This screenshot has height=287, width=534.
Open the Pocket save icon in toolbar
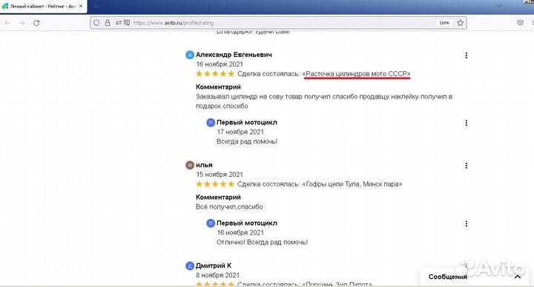click(520, 23)
